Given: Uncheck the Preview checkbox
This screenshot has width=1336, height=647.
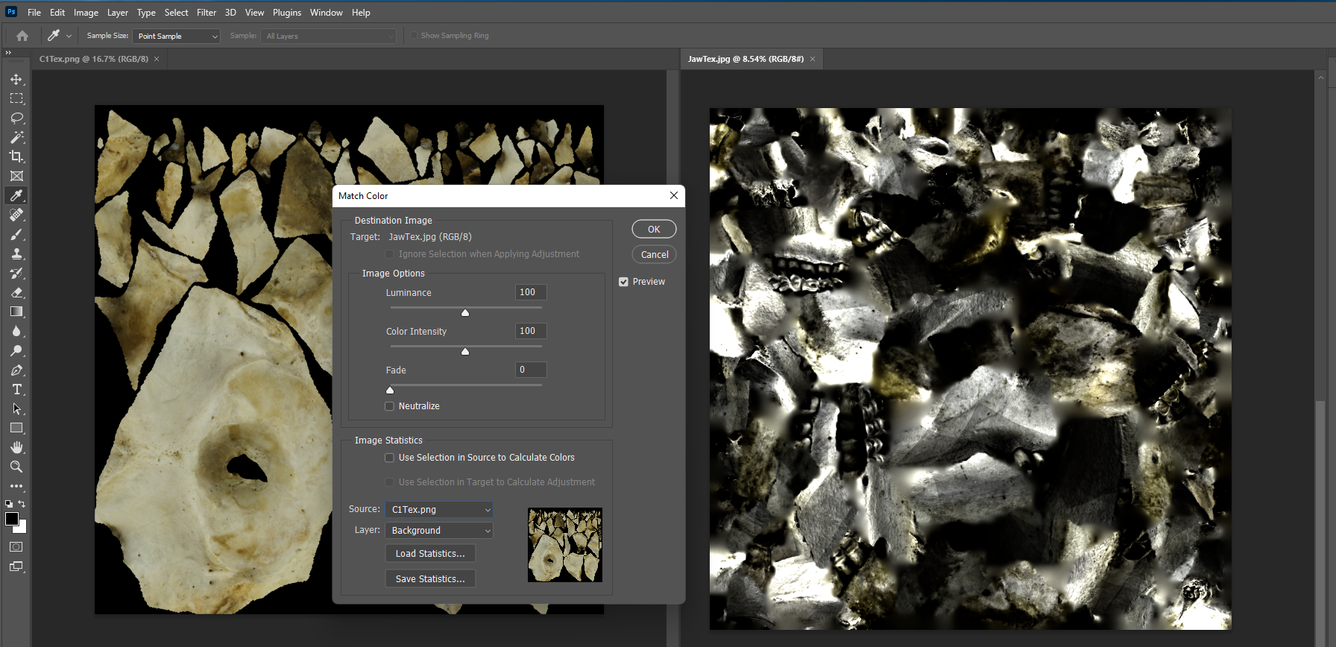Looking at the screenshot, I should (623, 282).
